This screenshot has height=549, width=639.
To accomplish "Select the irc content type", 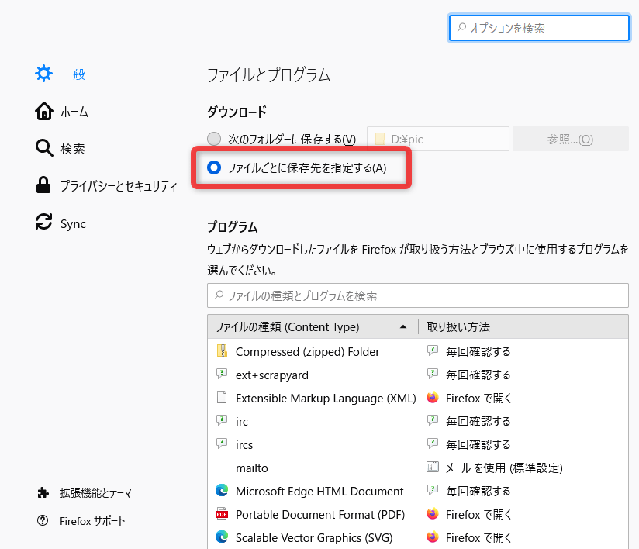I will pyautogui.click(x=418, y=421).
